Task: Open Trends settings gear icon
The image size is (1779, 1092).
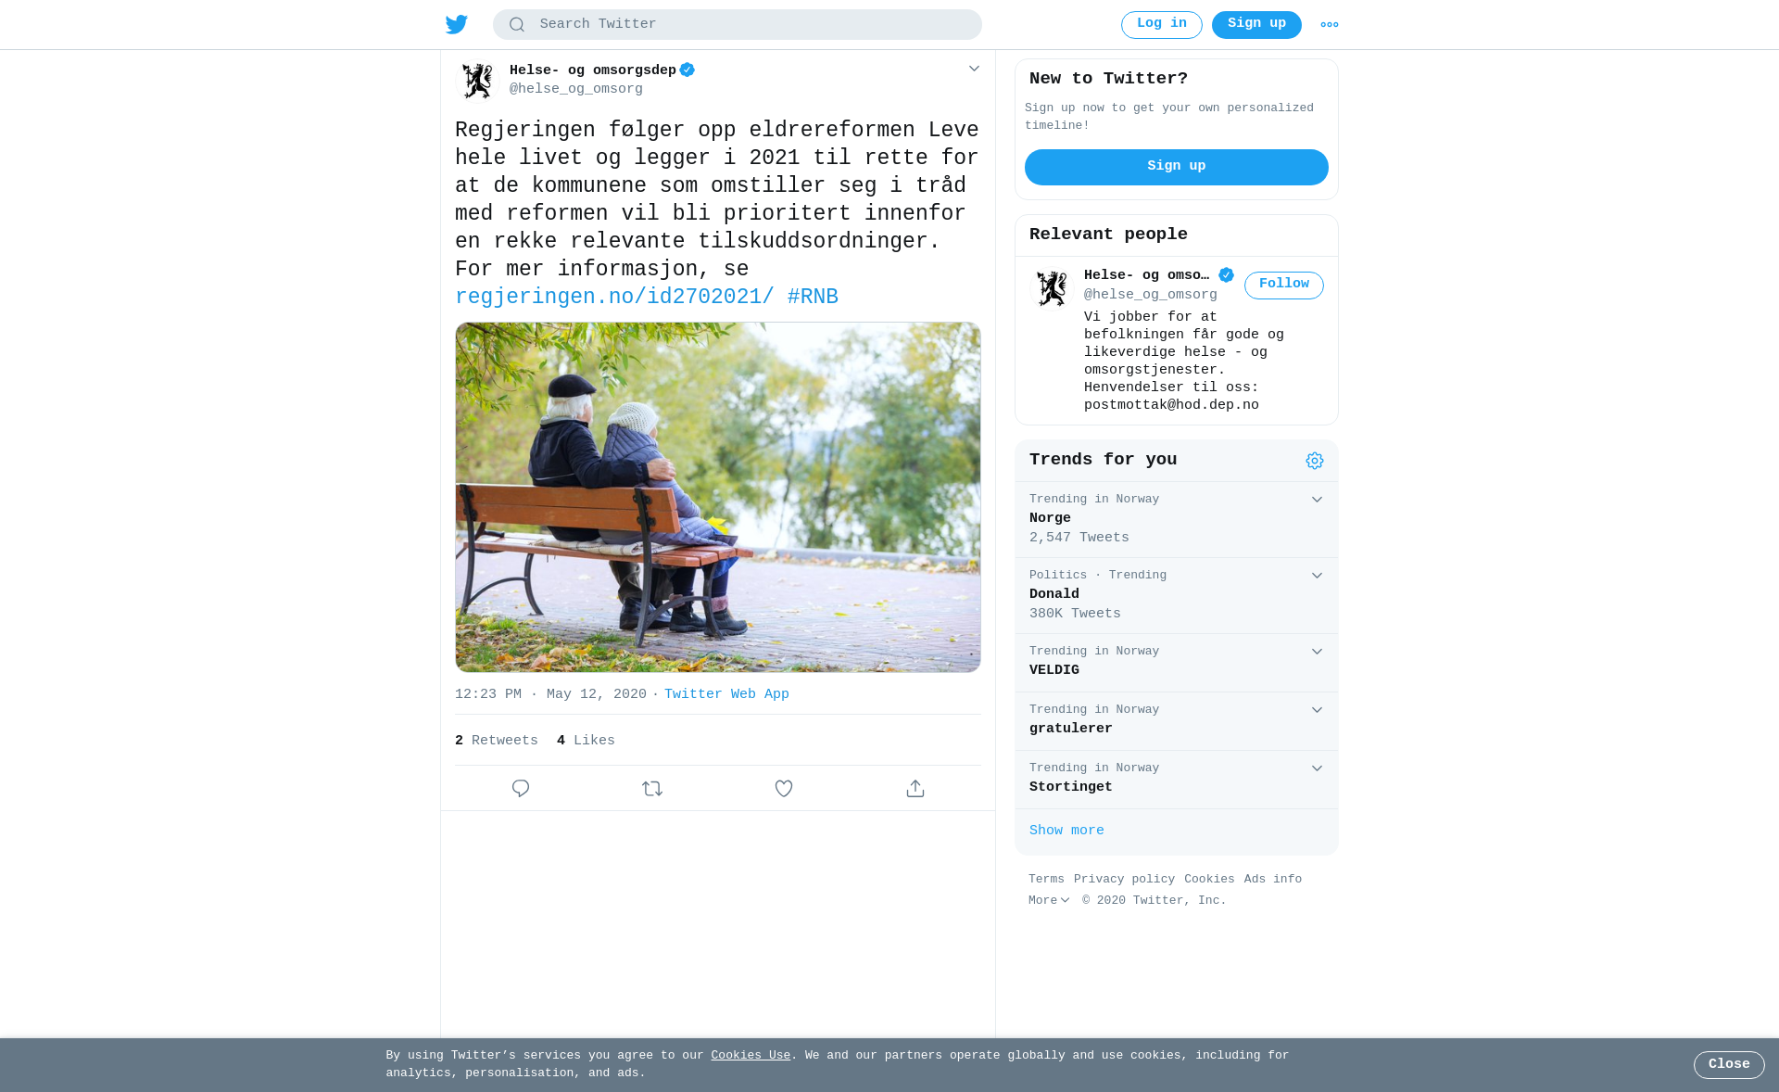Action: [x=1315, y=461]
